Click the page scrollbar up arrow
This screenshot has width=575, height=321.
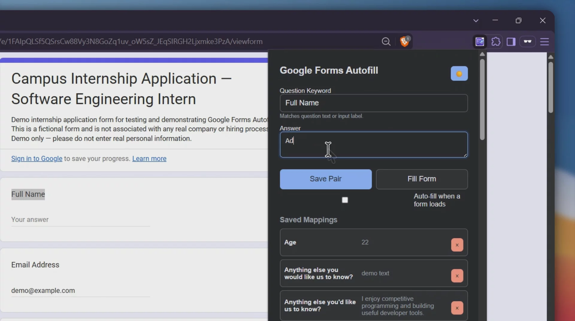(550, 57)
